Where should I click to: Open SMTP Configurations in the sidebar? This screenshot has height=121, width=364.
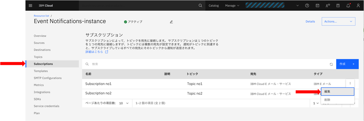pos(48,78)
